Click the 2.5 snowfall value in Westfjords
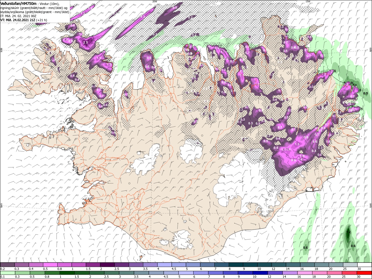 [x=85, y=42]
